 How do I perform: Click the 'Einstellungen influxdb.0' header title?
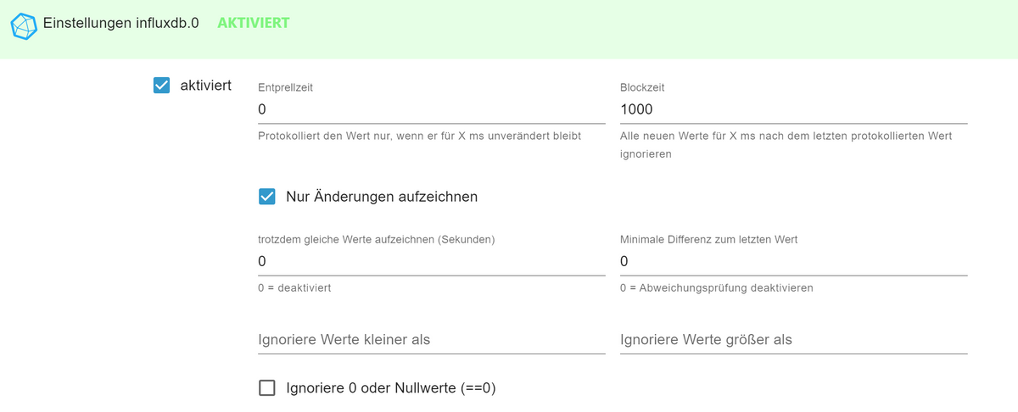coord(120,23)
